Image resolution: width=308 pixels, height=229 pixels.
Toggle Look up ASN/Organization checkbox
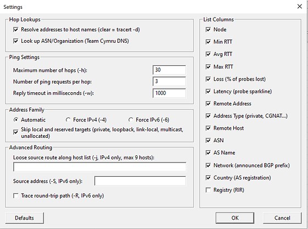click(16, 41)
